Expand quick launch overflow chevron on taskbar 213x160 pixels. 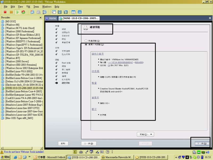[29, 157]
